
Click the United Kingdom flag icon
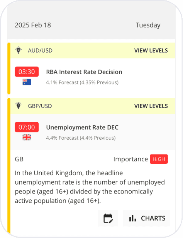(x=27, y=137)
